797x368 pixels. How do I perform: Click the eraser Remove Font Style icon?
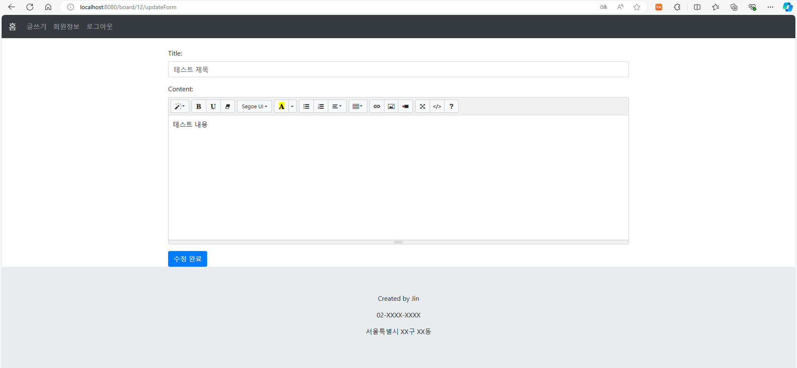point(227,106)
